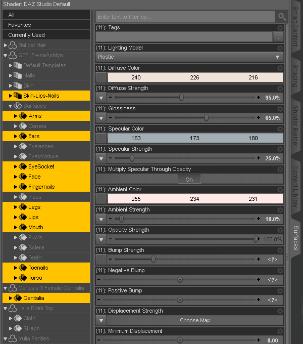
Task: Expand the Default Templates node
Action: tap(10, 65)
